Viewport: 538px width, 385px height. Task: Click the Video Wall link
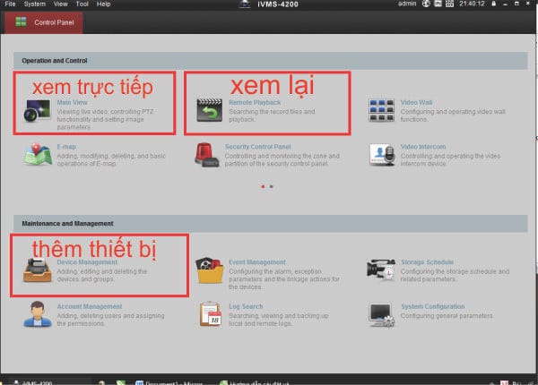[x=416, y=102]
